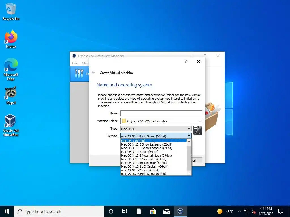Pick Mac OS X 10.9 Mavericks (64-bit)
Viewport: 290px width, 217px height.
(x=153, y=159)
